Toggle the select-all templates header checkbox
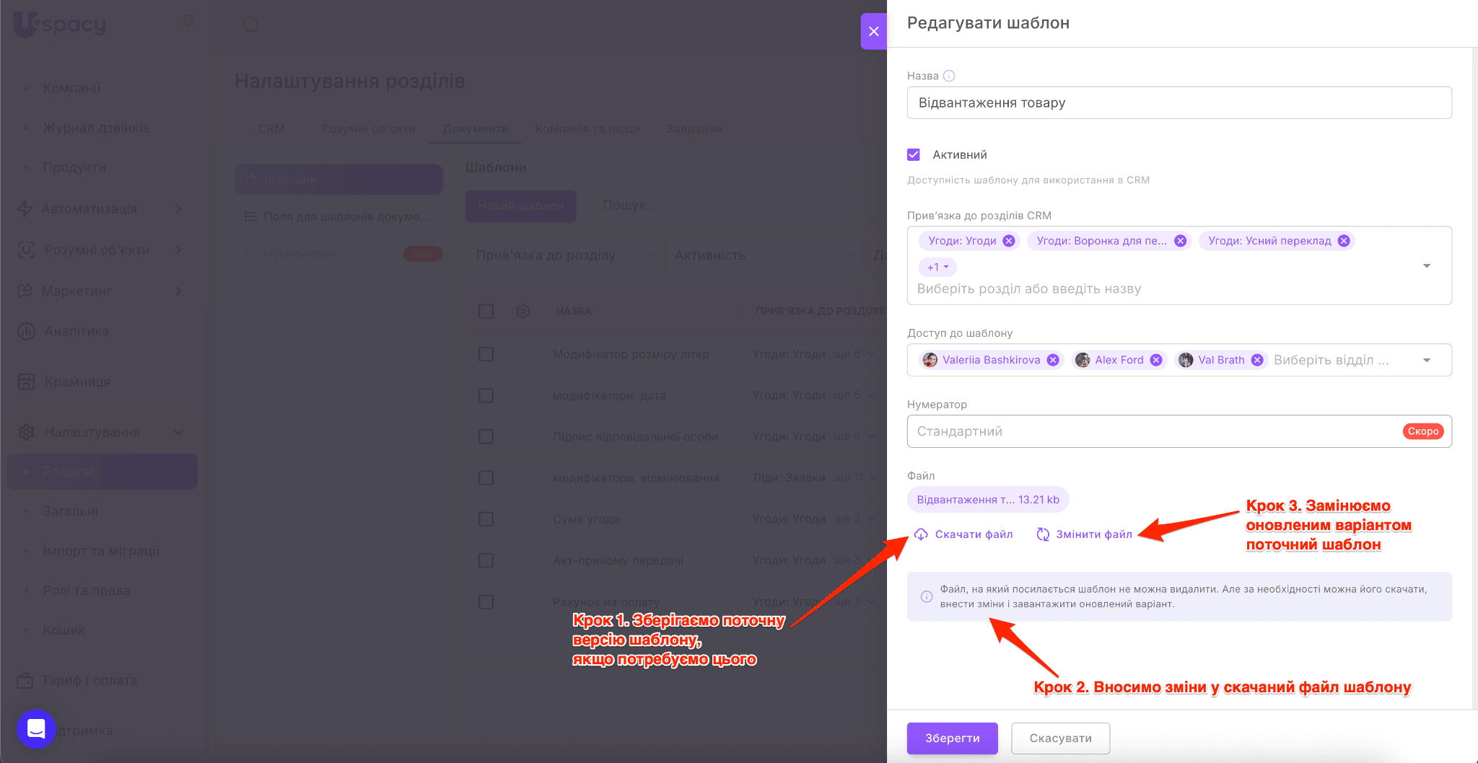This screenshot has height=763, width=1478. [x=486, y=311]
